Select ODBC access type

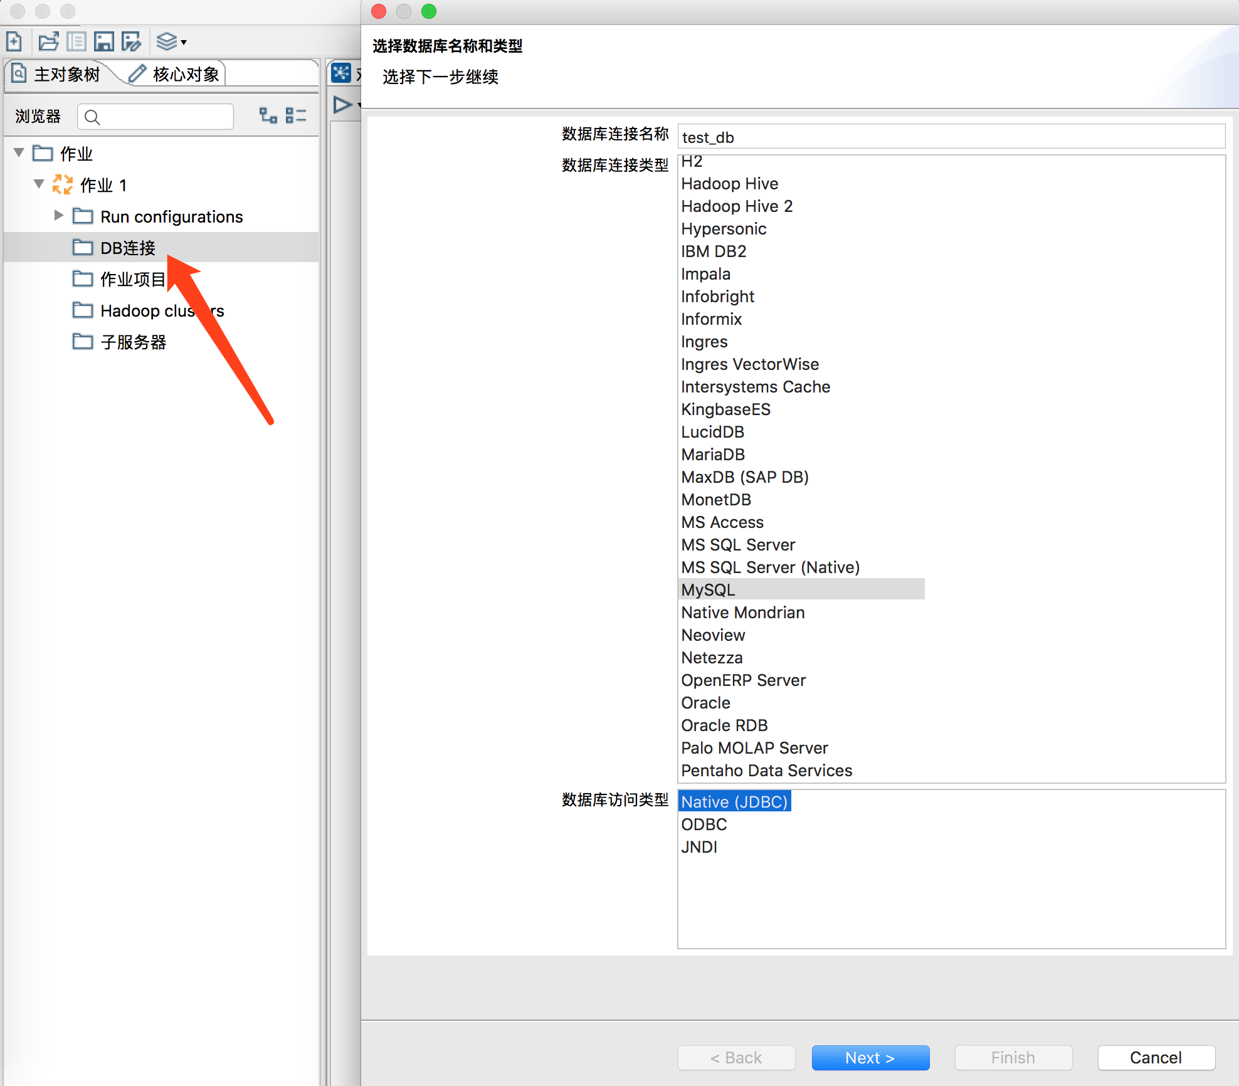coord(704,825)
